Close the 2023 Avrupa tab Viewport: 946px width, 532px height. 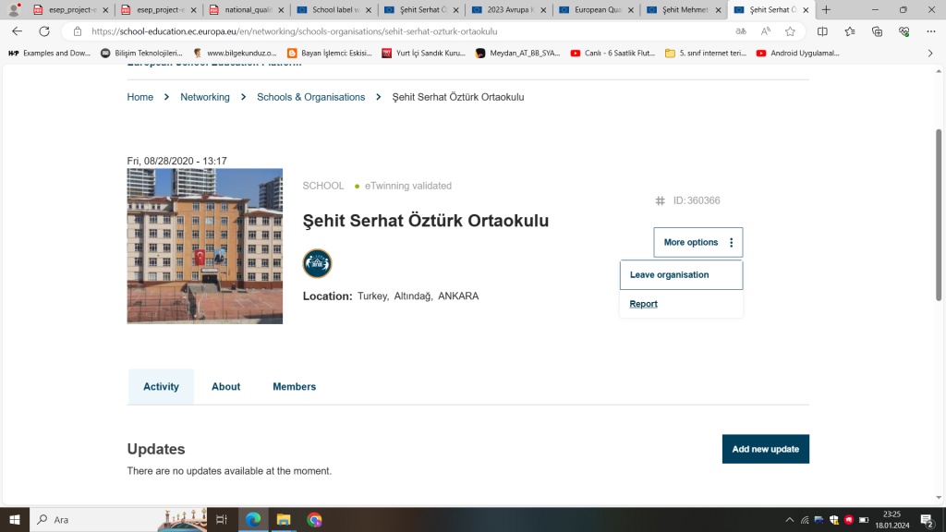(543, 9)
